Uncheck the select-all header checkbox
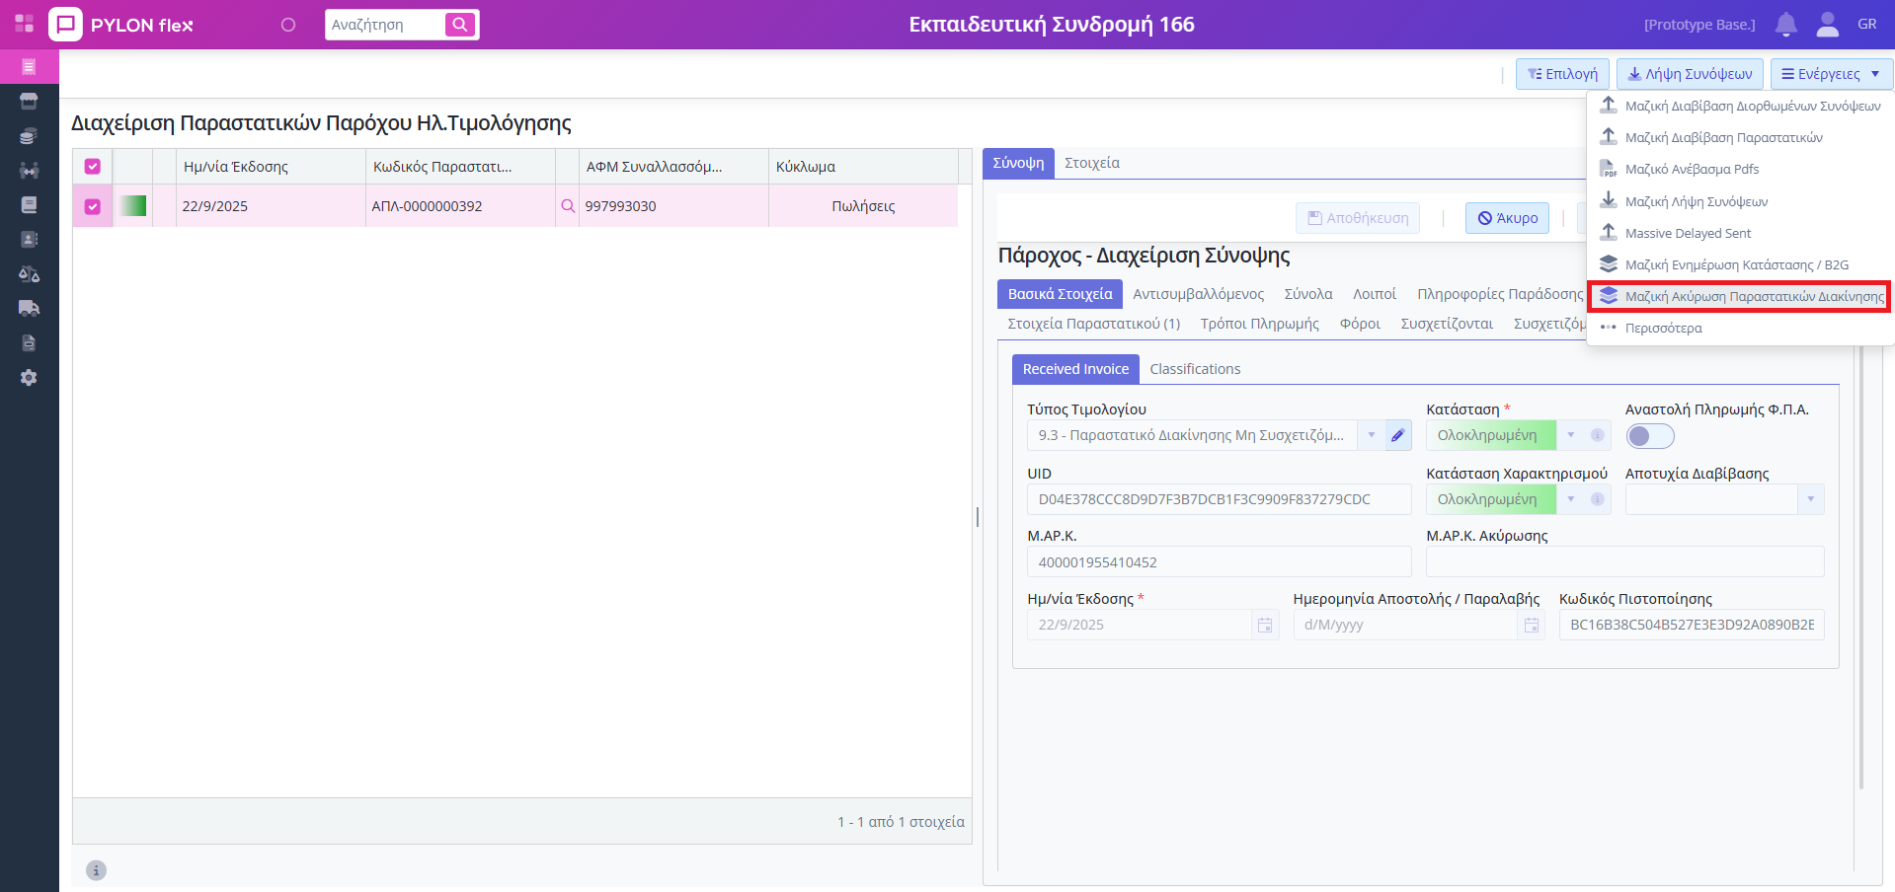This screenshot has height=892, width=1895. pos(93,167)
